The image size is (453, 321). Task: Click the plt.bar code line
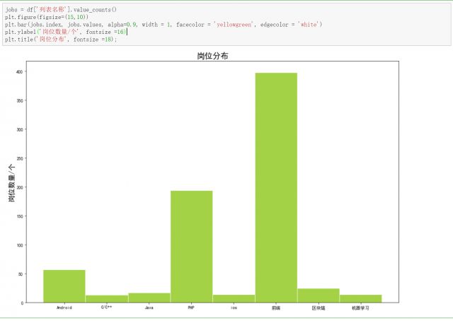coord(164,25)
